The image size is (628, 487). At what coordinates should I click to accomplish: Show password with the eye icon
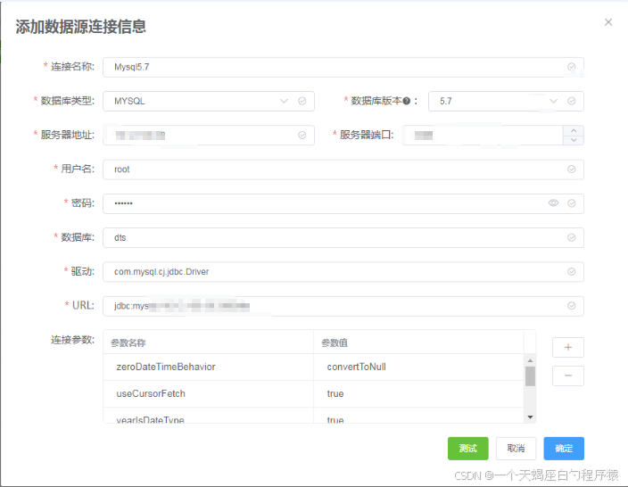[x=553, y=203]
